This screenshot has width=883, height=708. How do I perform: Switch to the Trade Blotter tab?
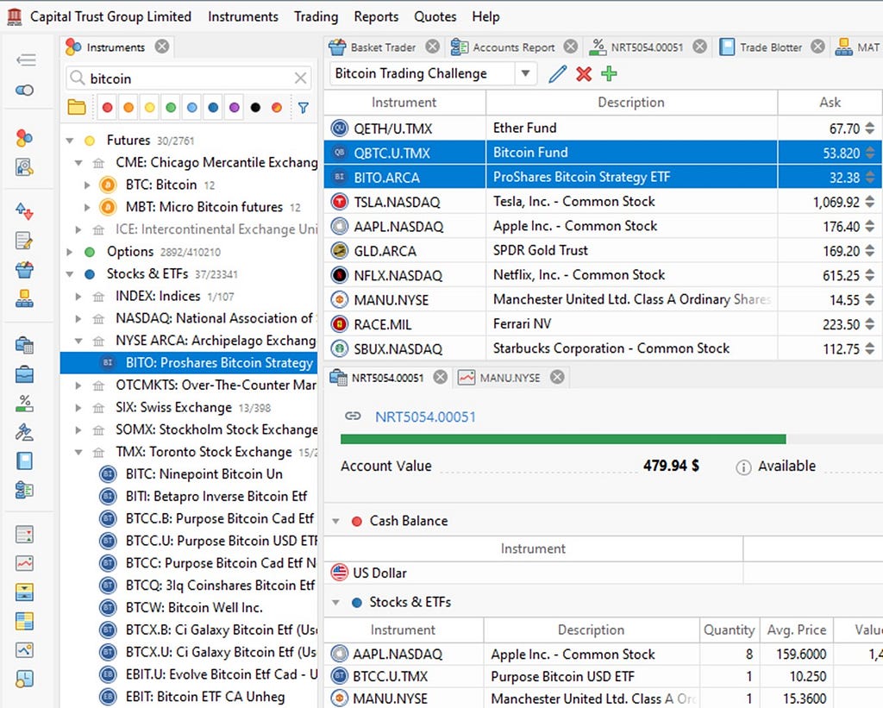(x=770, y=47)
